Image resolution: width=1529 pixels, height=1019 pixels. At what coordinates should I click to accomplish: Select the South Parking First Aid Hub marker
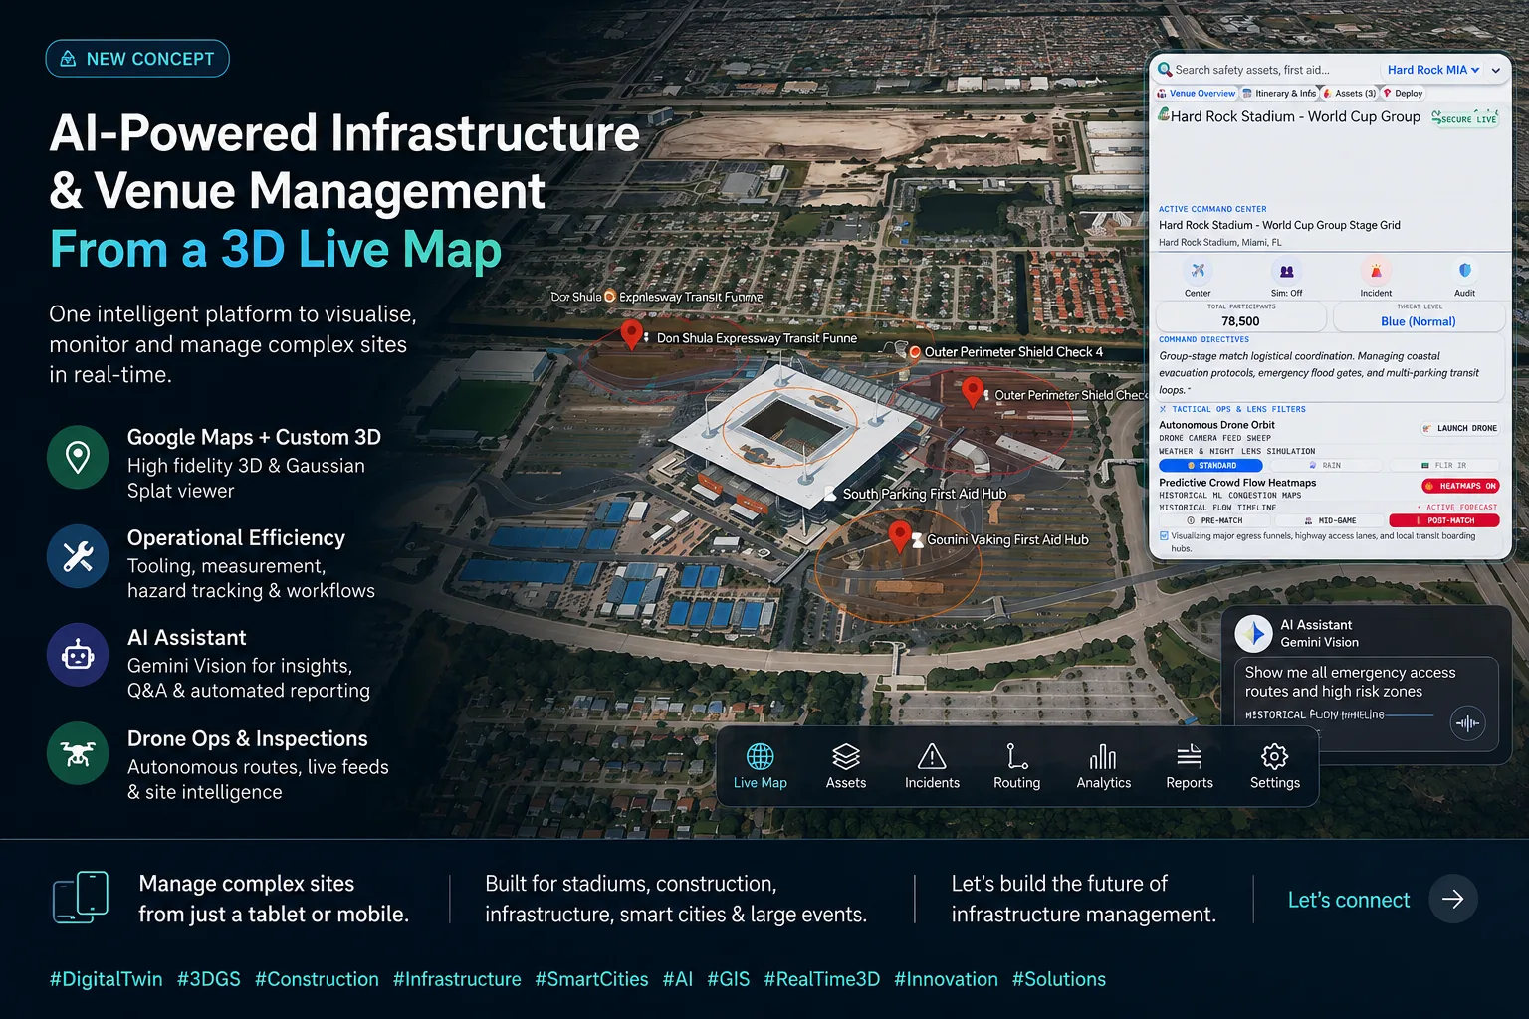click(831, 494)
